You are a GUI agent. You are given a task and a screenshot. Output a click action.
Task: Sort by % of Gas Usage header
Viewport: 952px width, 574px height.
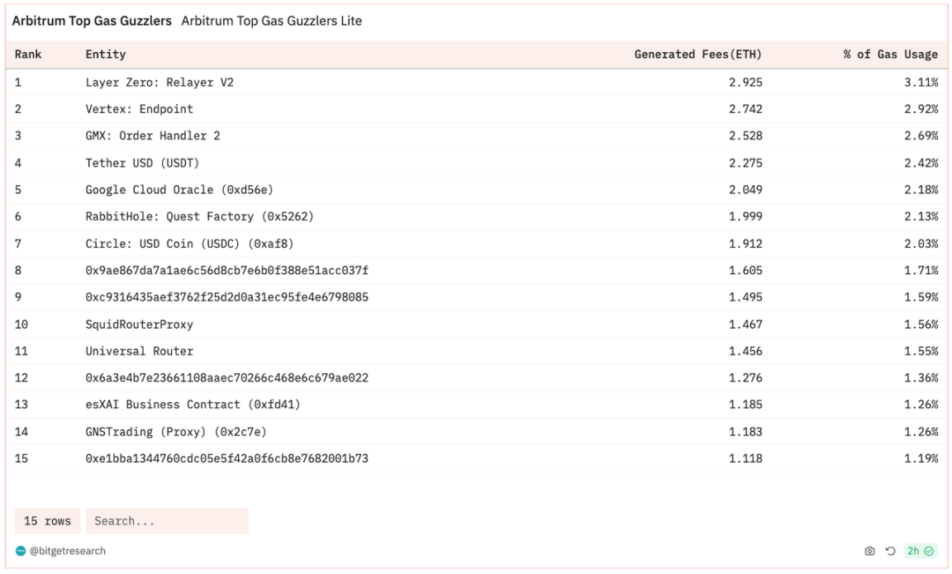pyautogui.click(x=890, y=55)
